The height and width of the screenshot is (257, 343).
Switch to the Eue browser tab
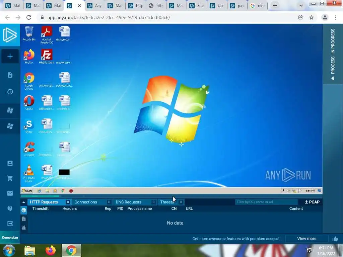[197, 6]
